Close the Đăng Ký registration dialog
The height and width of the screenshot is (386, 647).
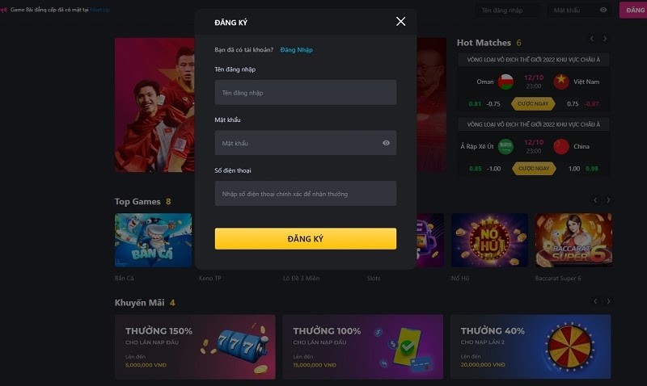(x=400, y=22)
